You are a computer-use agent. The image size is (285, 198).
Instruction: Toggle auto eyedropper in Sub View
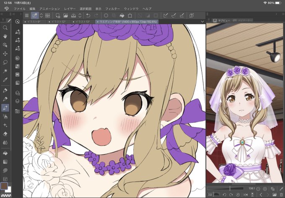tap(281, 189)
